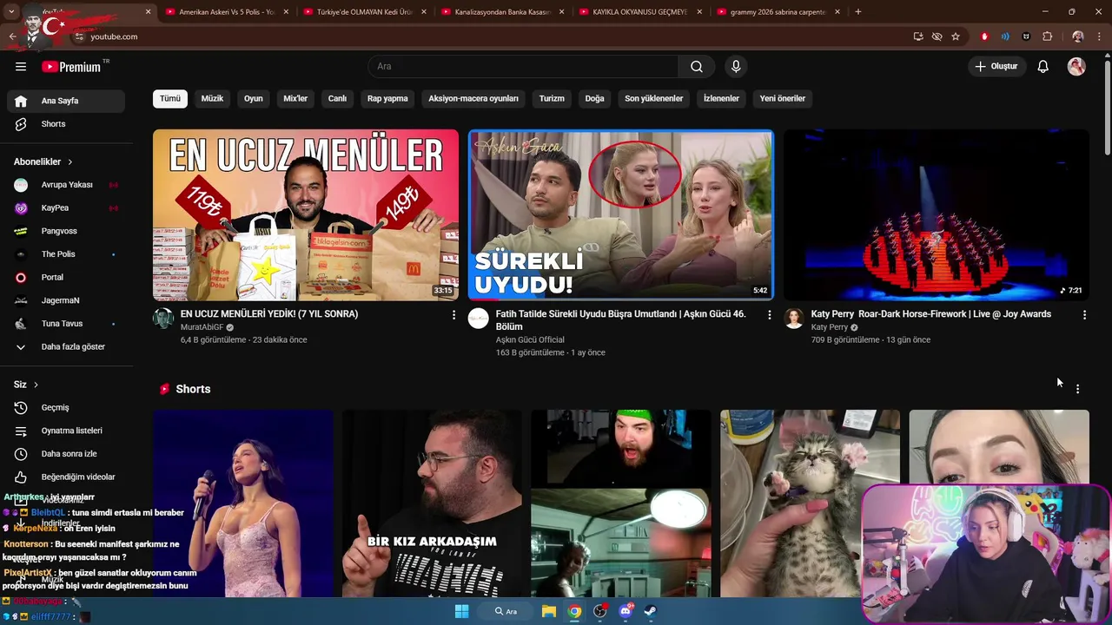Select the Mix'ler filter chip
Viewport: 1112px width, 625px height.
pyautogui.click(x=295, y=99)
